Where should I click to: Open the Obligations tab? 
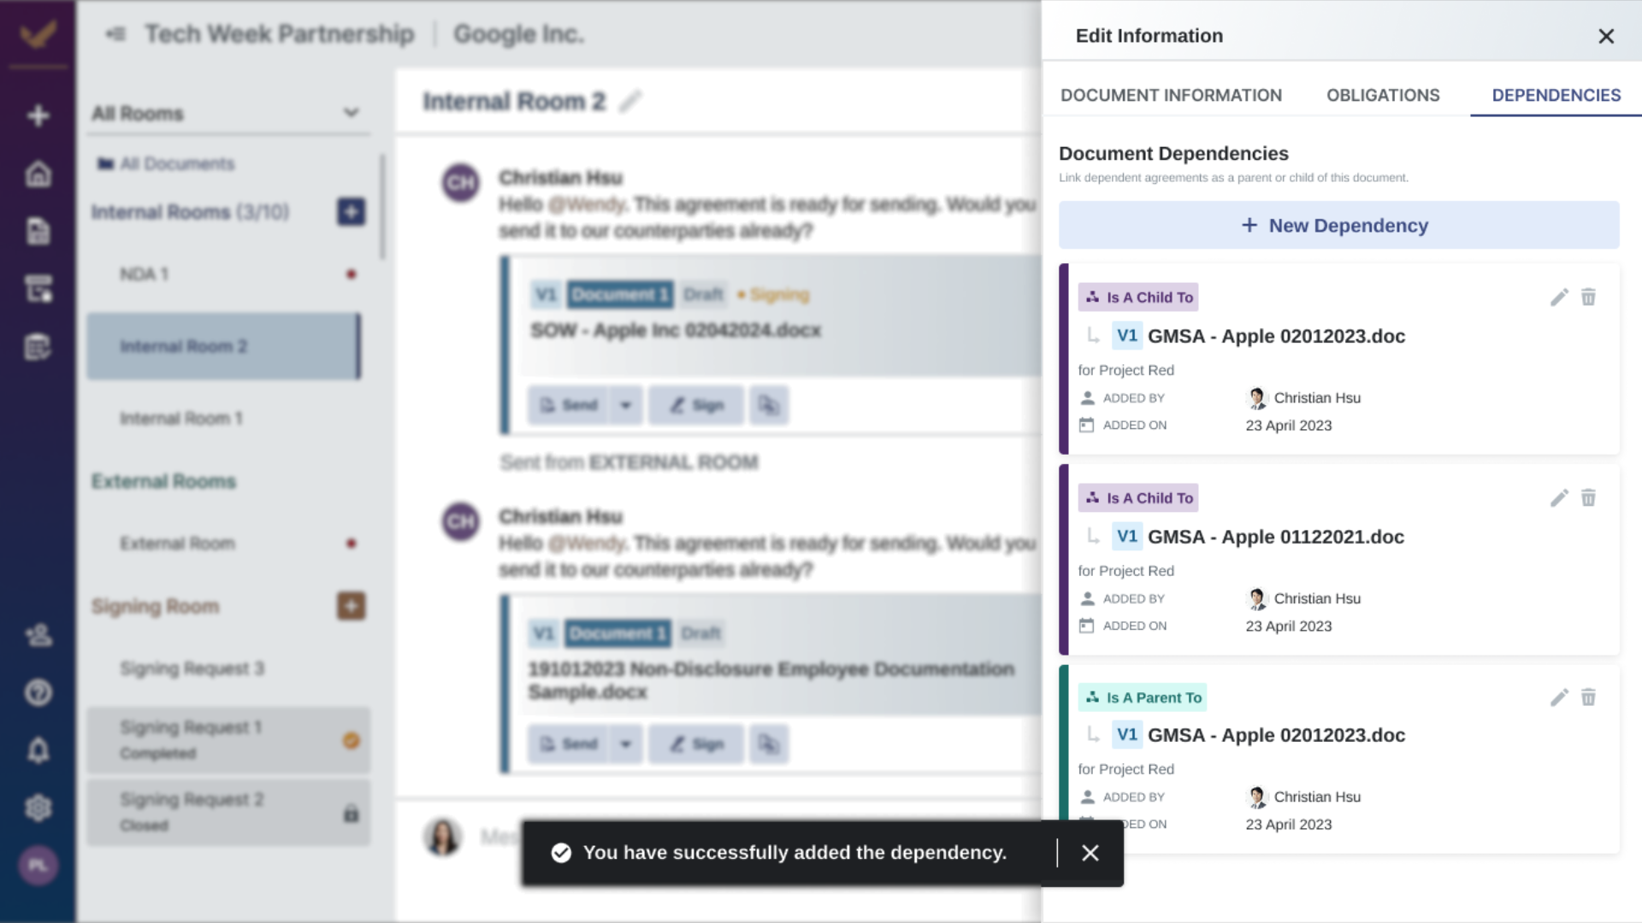click(x=1383, y=95)
